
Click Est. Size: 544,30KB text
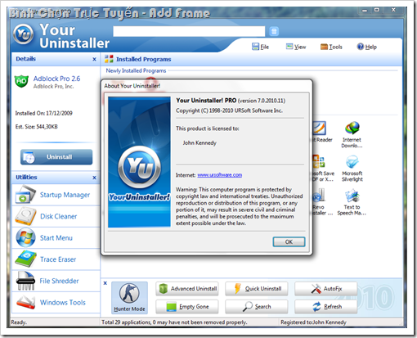click(36, 127)
